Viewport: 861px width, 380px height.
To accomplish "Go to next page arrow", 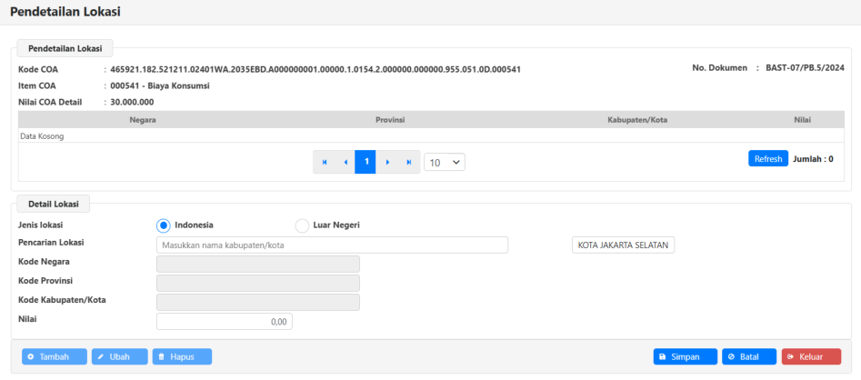I will (387, 162).
